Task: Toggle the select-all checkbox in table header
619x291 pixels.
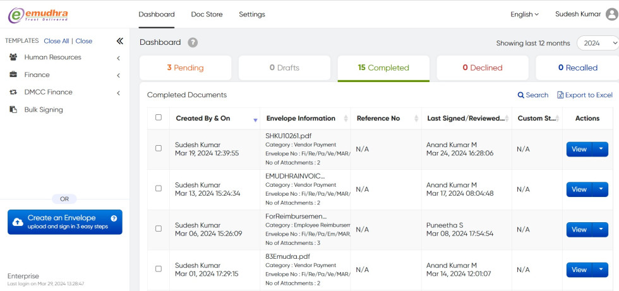Action: [x=159, y=117]
